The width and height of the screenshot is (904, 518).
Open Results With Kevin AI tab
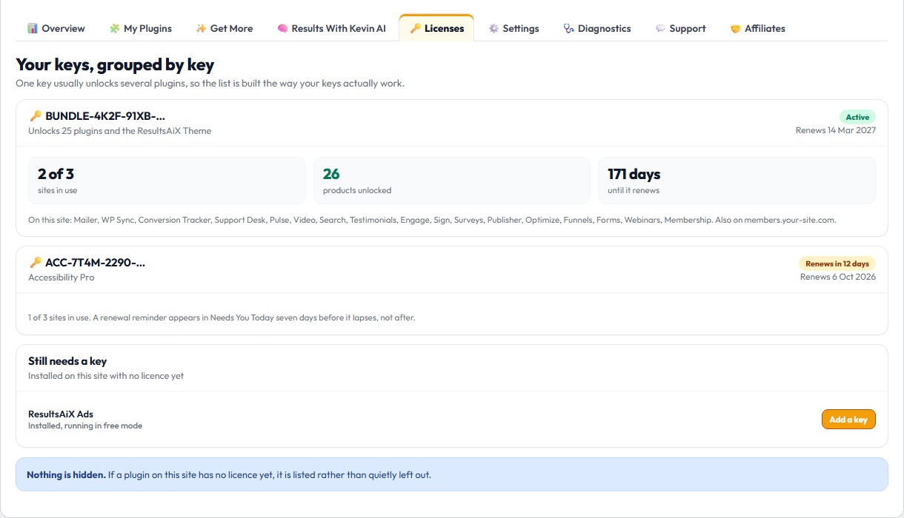[x=331, y=28]
